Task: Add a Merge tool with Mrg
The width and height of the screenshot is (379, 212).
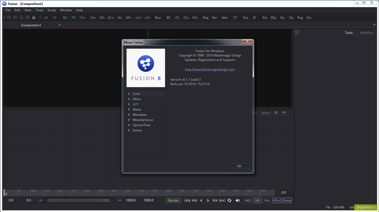Action: [x=205, y=18]
